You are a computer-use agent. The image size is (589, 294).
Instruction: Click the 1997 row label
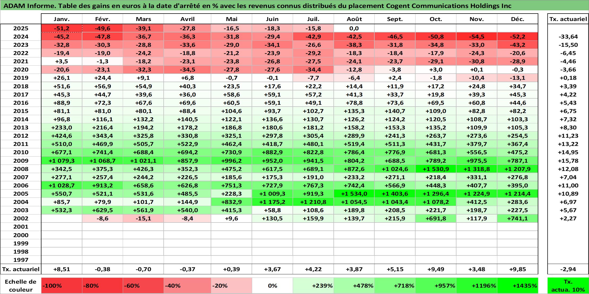point(21,260)
